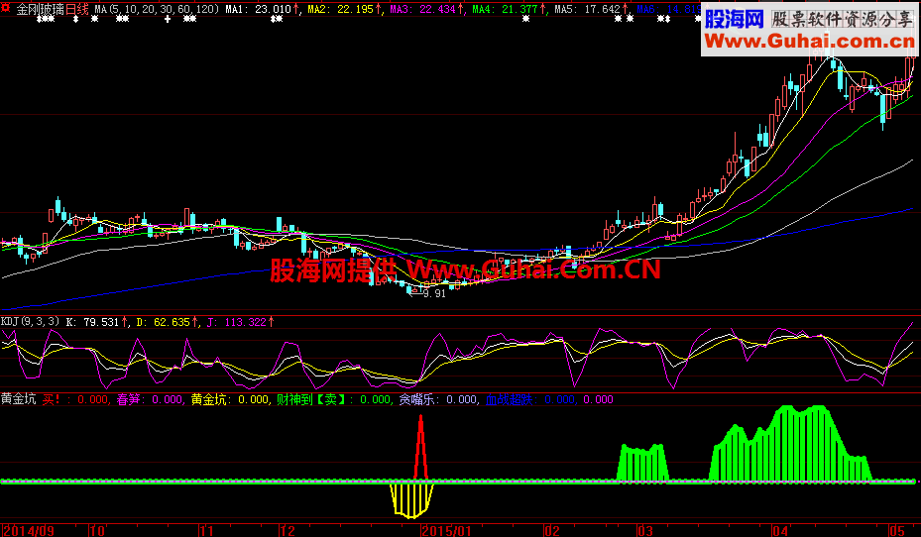Click the 9.91 lowest price label
Viewport: 921px width, 537px height.
[x=434, y=293]
